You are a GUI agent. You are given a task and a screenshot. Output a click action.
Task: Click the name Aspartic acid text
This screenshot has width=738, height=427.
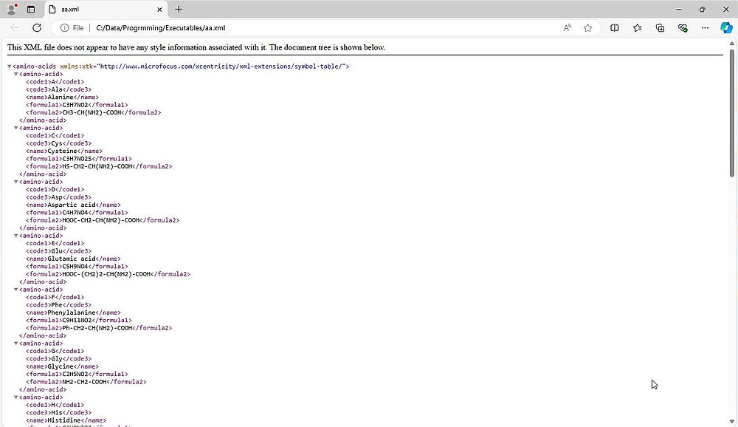point(72,205)
